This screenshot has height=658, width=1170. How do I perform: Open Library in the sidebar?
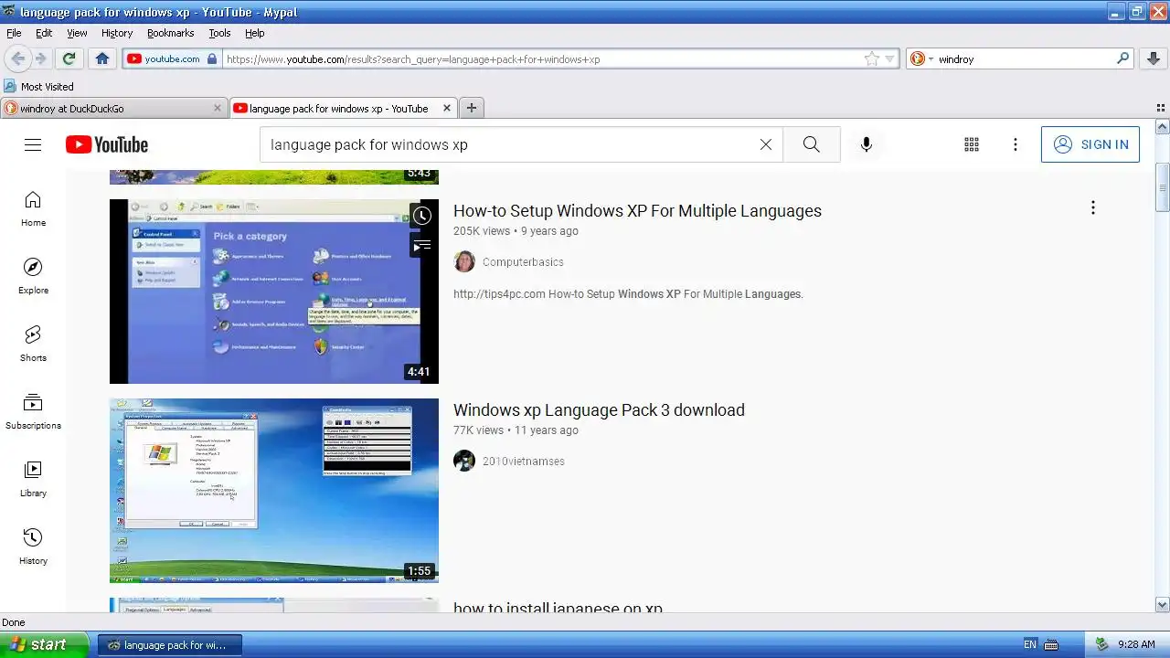33,479
